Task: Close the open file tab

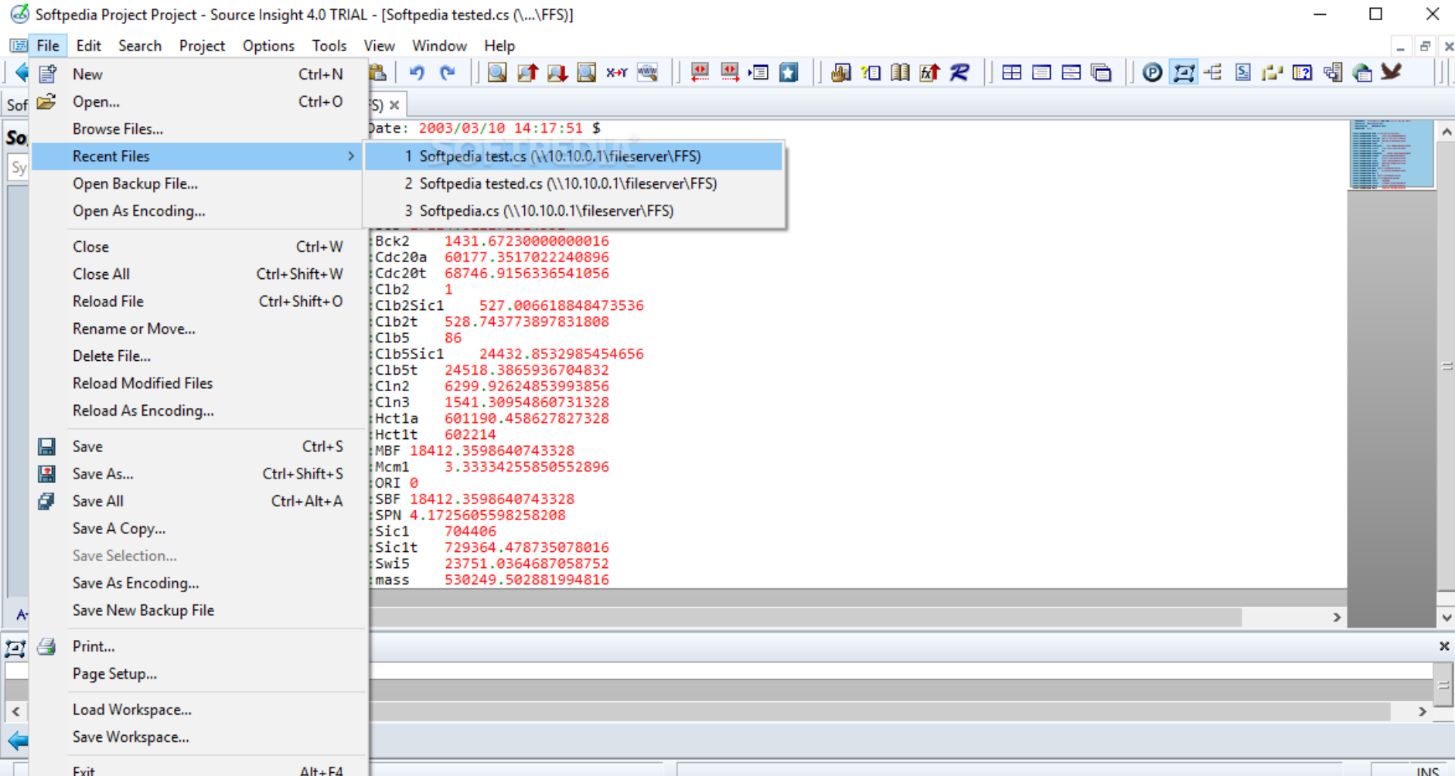Action: click(x=394, y=104)
